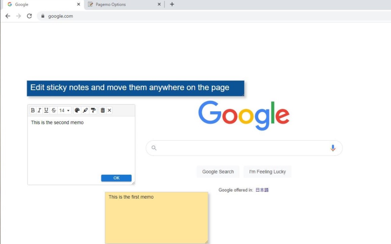391x244 pixels.
Task: Delete memo with the trash icon
Action: (x=103, y=110)
